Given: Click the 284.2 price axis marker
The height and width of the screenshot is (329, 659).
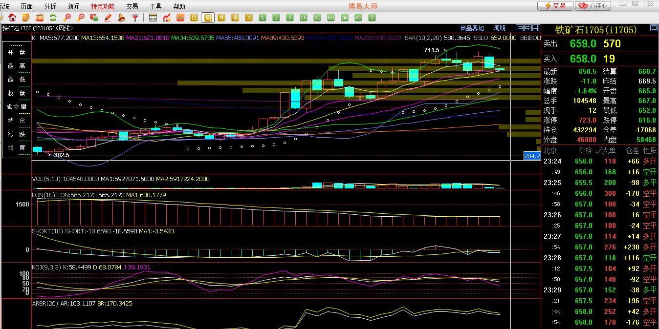Looking at the screenshot, I should pyautogui.click(x=532, y=156).
